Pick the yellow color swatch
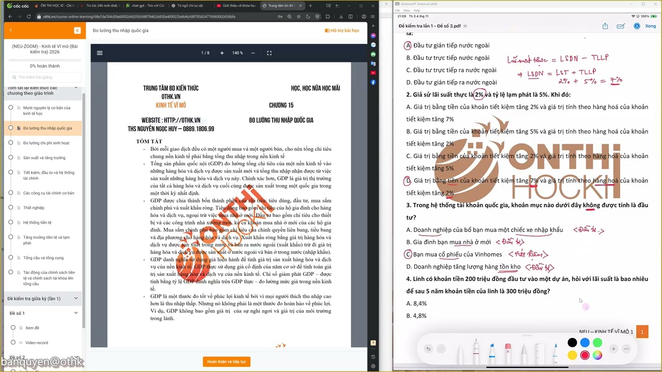 pos(572,355)
